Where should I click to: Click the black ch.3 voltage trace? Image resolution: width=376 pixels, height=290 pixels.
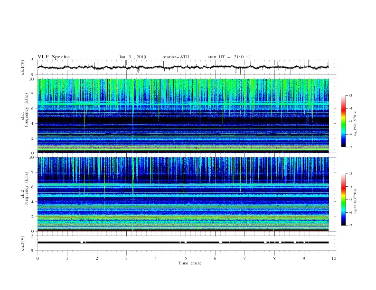[183, 243]
